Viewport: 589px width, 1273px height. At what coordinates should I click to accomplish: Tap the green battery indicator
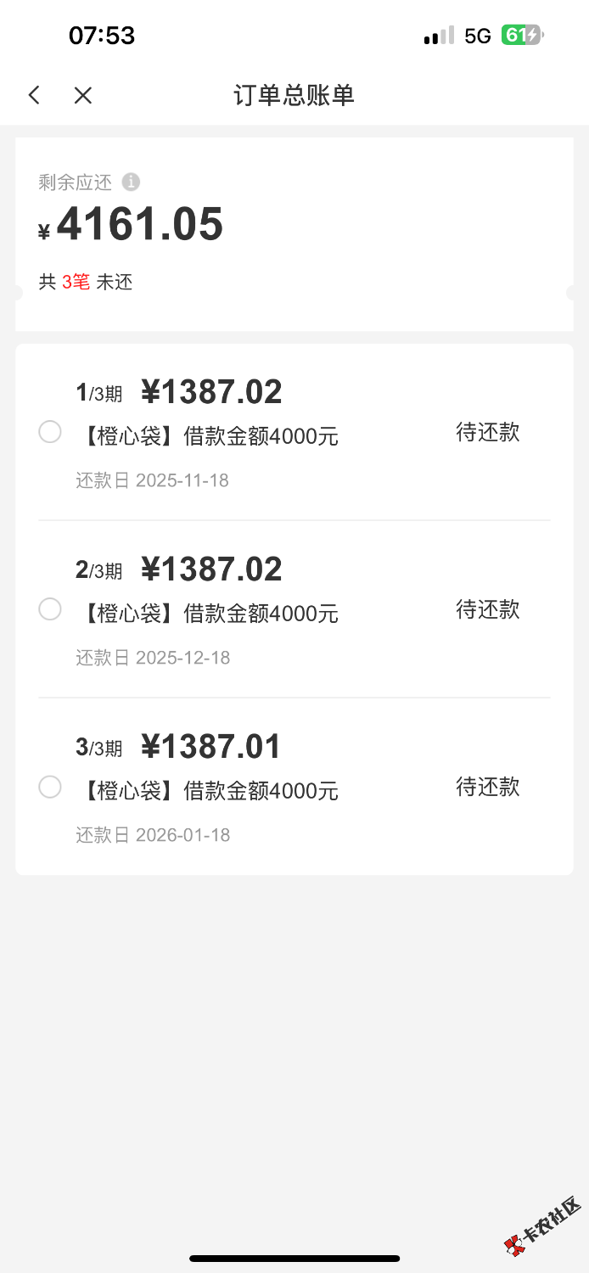point(522,36)
